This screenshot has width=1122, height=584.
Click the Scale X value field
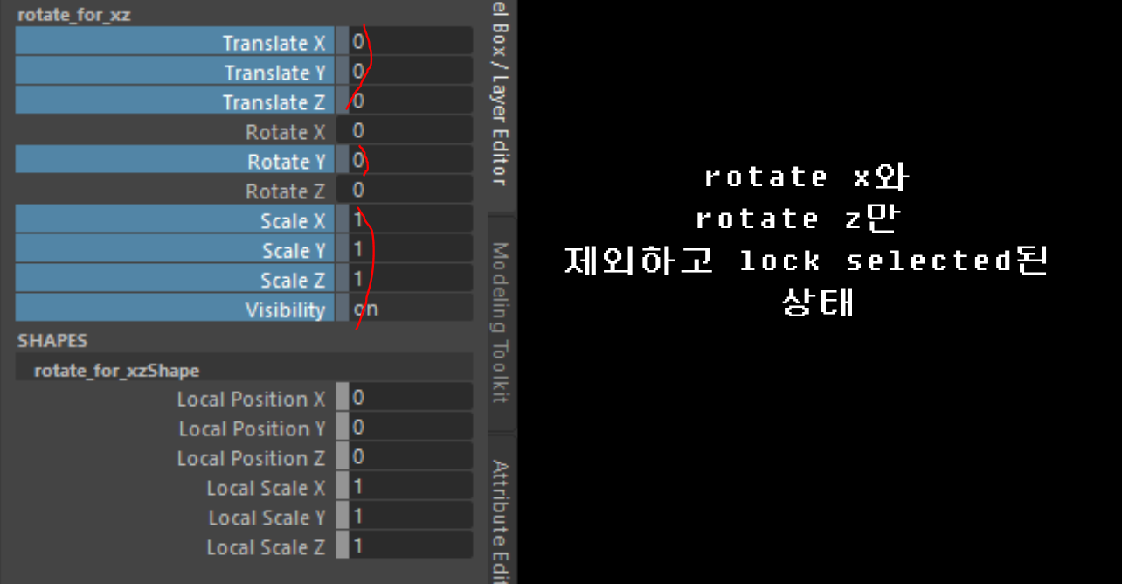tap(411, 219)
